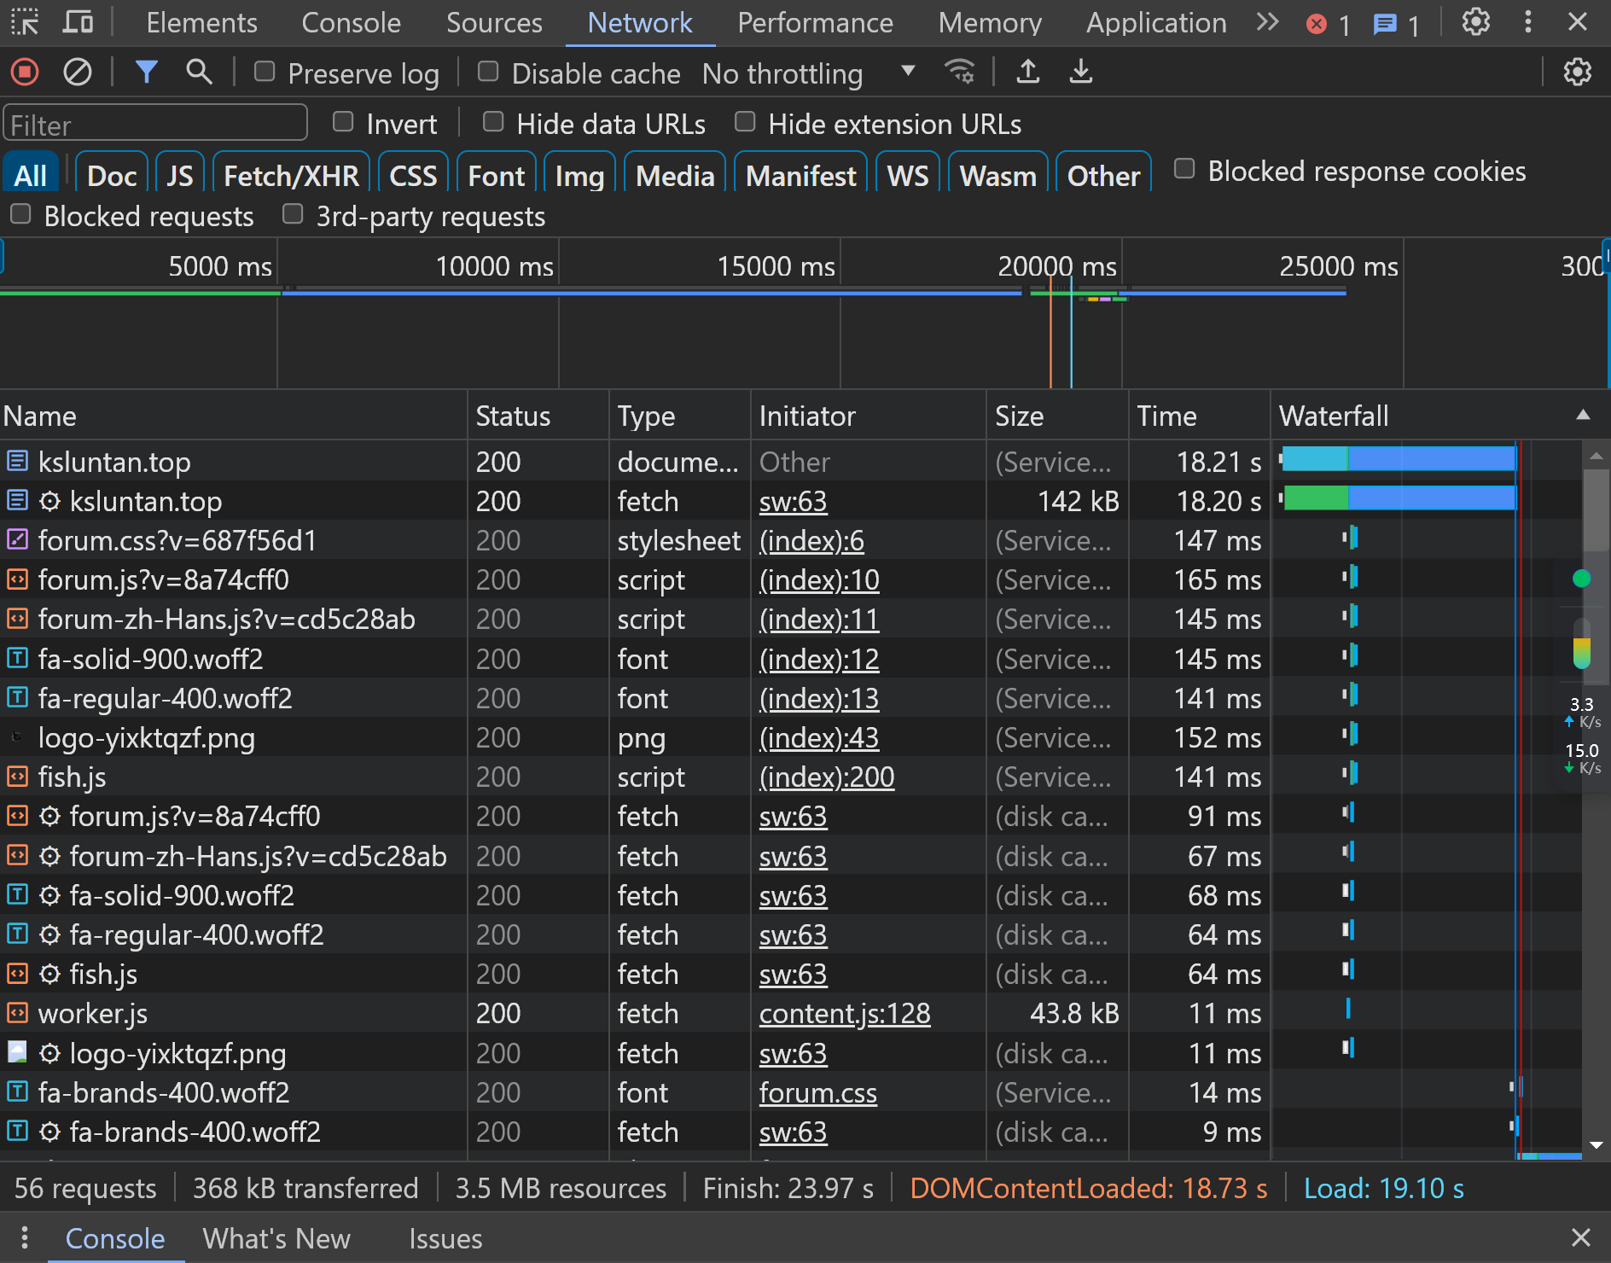
Task: Open the forum.css initiator link
Action: click(x=817, y=1093)
